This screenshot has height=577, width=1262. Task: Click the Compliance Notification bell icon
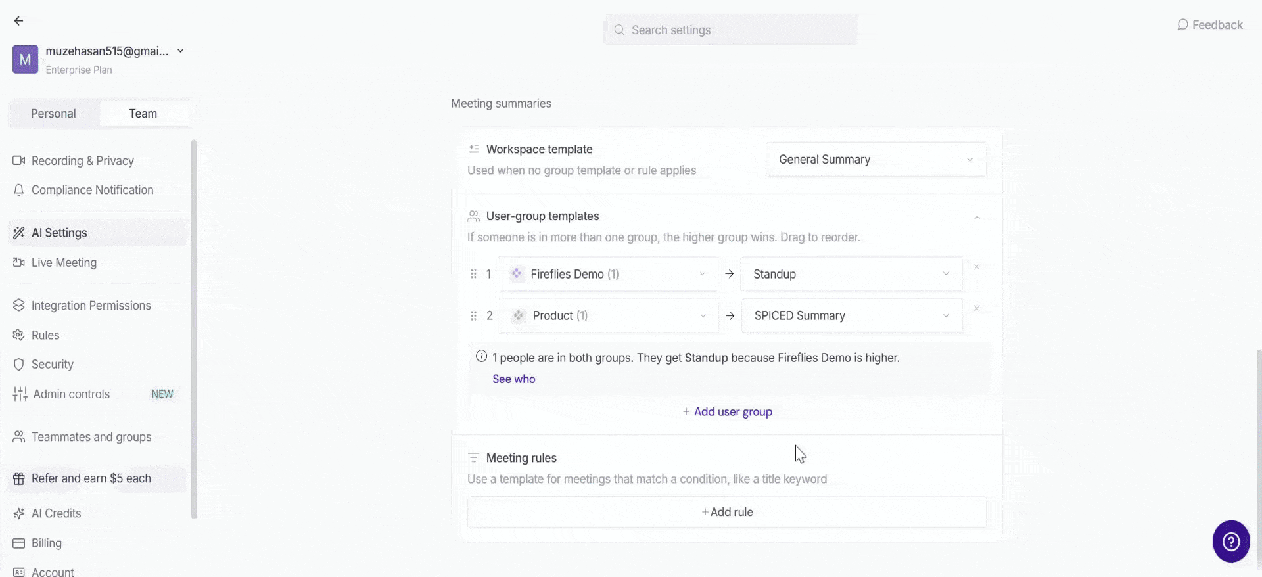(x=19, y=190)
